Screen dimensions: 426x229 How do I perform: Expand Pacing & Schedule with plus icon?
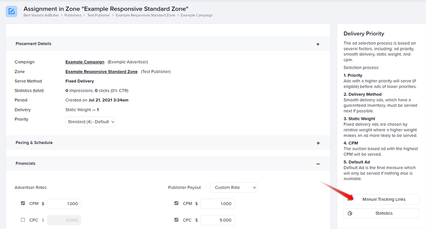click(x=318, y=143)
